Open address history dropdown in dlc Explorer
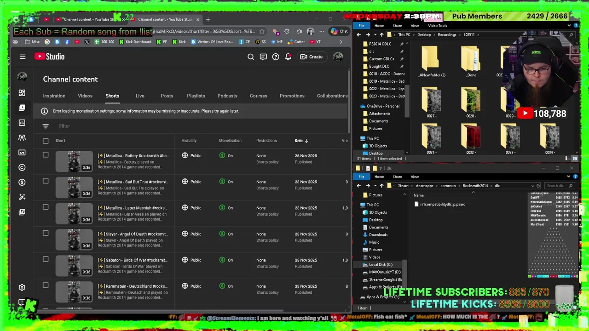The image size is (589, 331). coord(532,186)
